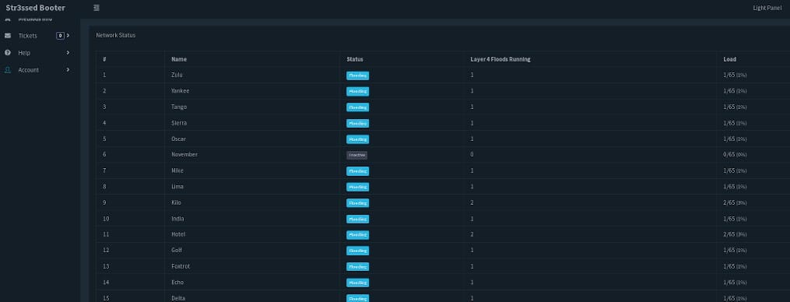The width and height of the screenshot is (790, 302).
Task: Click the 1/65 (1%) load in Zulu row
Action: (x=735, y=75)
